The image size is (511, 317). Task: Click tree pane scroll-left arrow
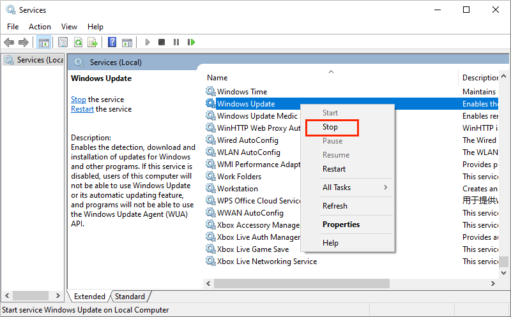pos(7,295)
